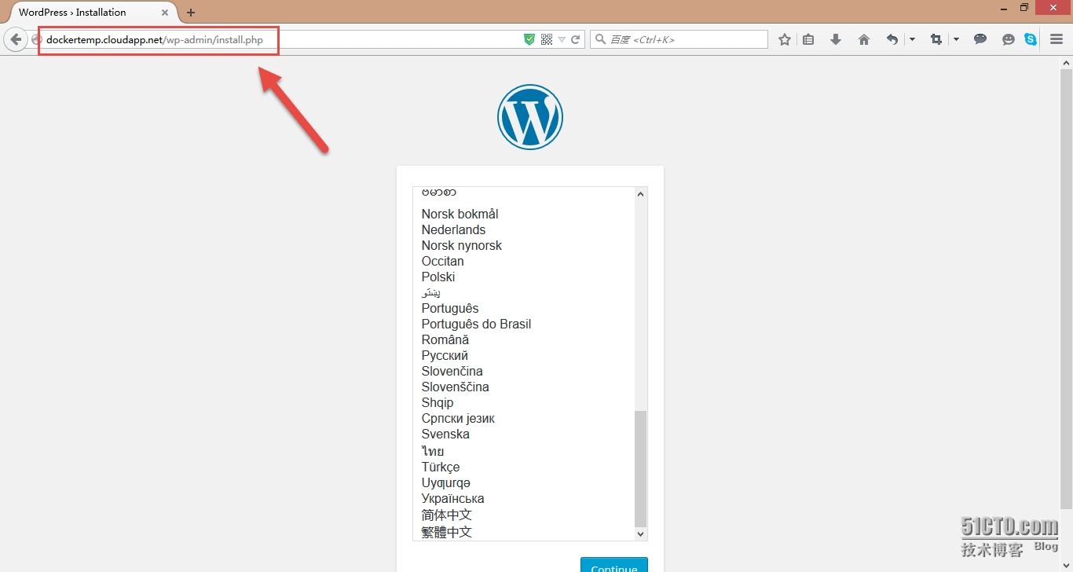This screenshot has height=572, width=1073.
Task: Expand dropdown next to undo arrow icon
Action: tap(912, 39)
